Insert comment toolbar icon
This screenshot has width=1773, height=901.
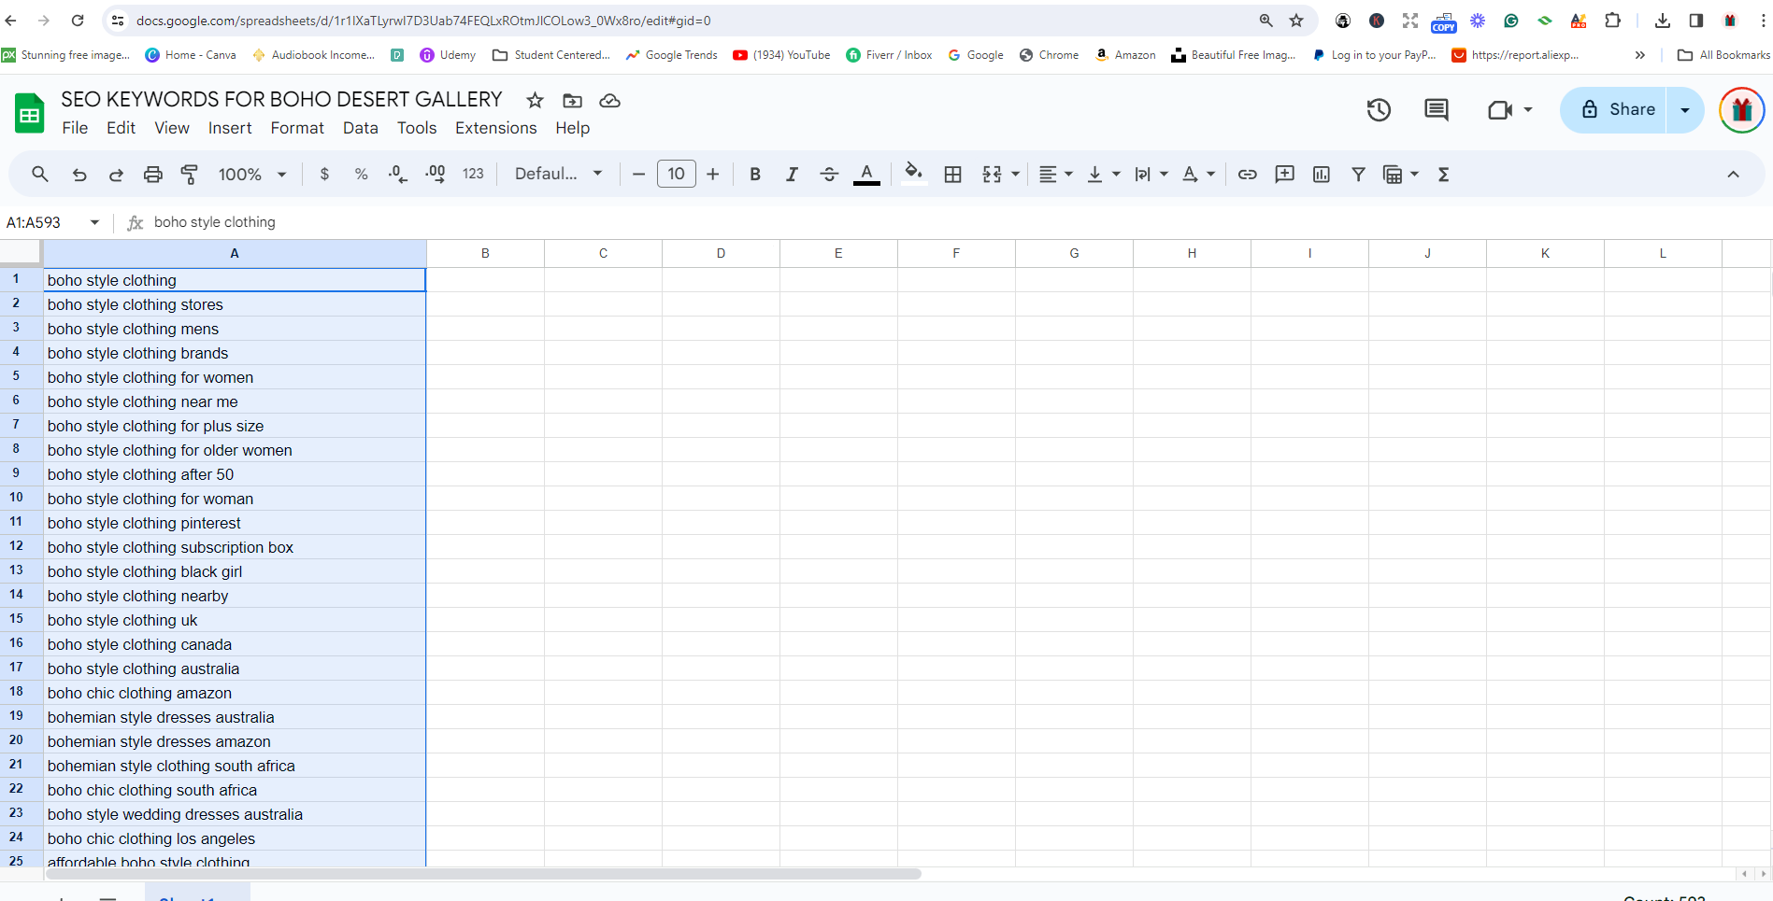[1284, 174]
